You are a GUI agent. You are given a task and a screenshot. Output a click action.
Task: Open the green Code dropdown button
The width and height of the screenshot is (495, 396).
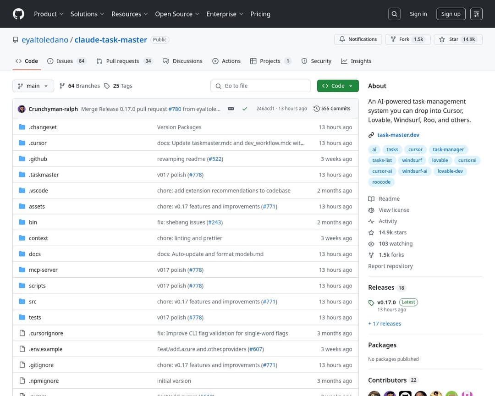pyautogui.click(x=338, y=86)
